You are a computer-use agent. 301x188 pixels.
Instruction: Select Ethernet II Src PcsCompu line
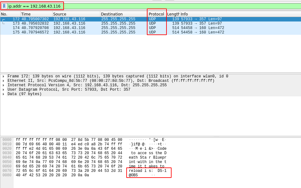(x=111, y=81)
